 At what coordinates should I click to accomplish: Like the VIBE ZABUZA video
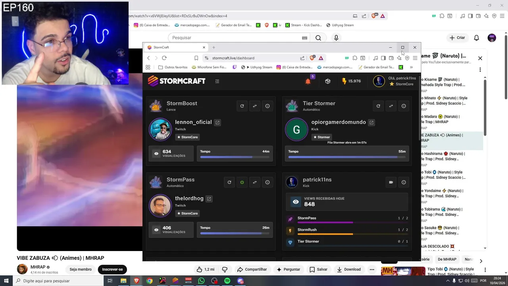pos(205,269)
